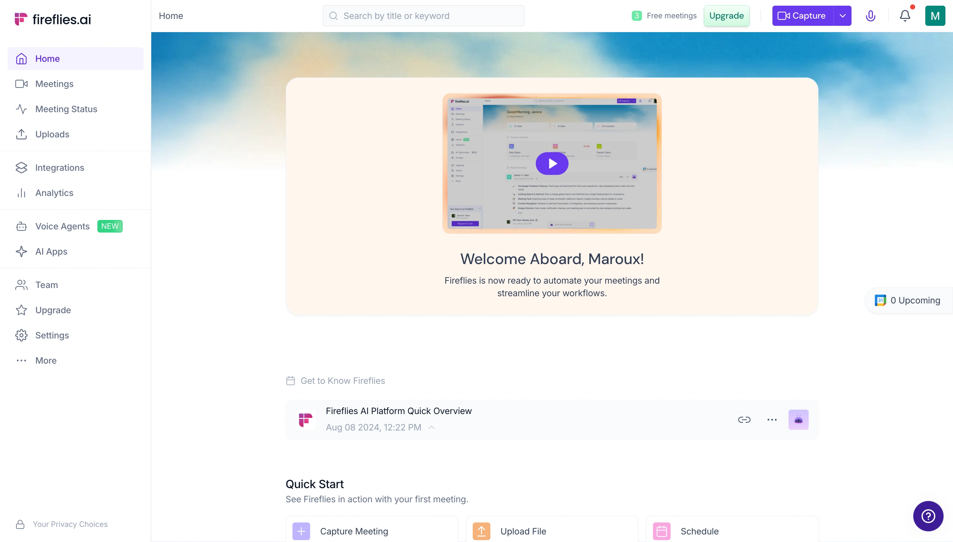Play the welcome overview video
Screen dimensions: 953x542
pos(552,163)
